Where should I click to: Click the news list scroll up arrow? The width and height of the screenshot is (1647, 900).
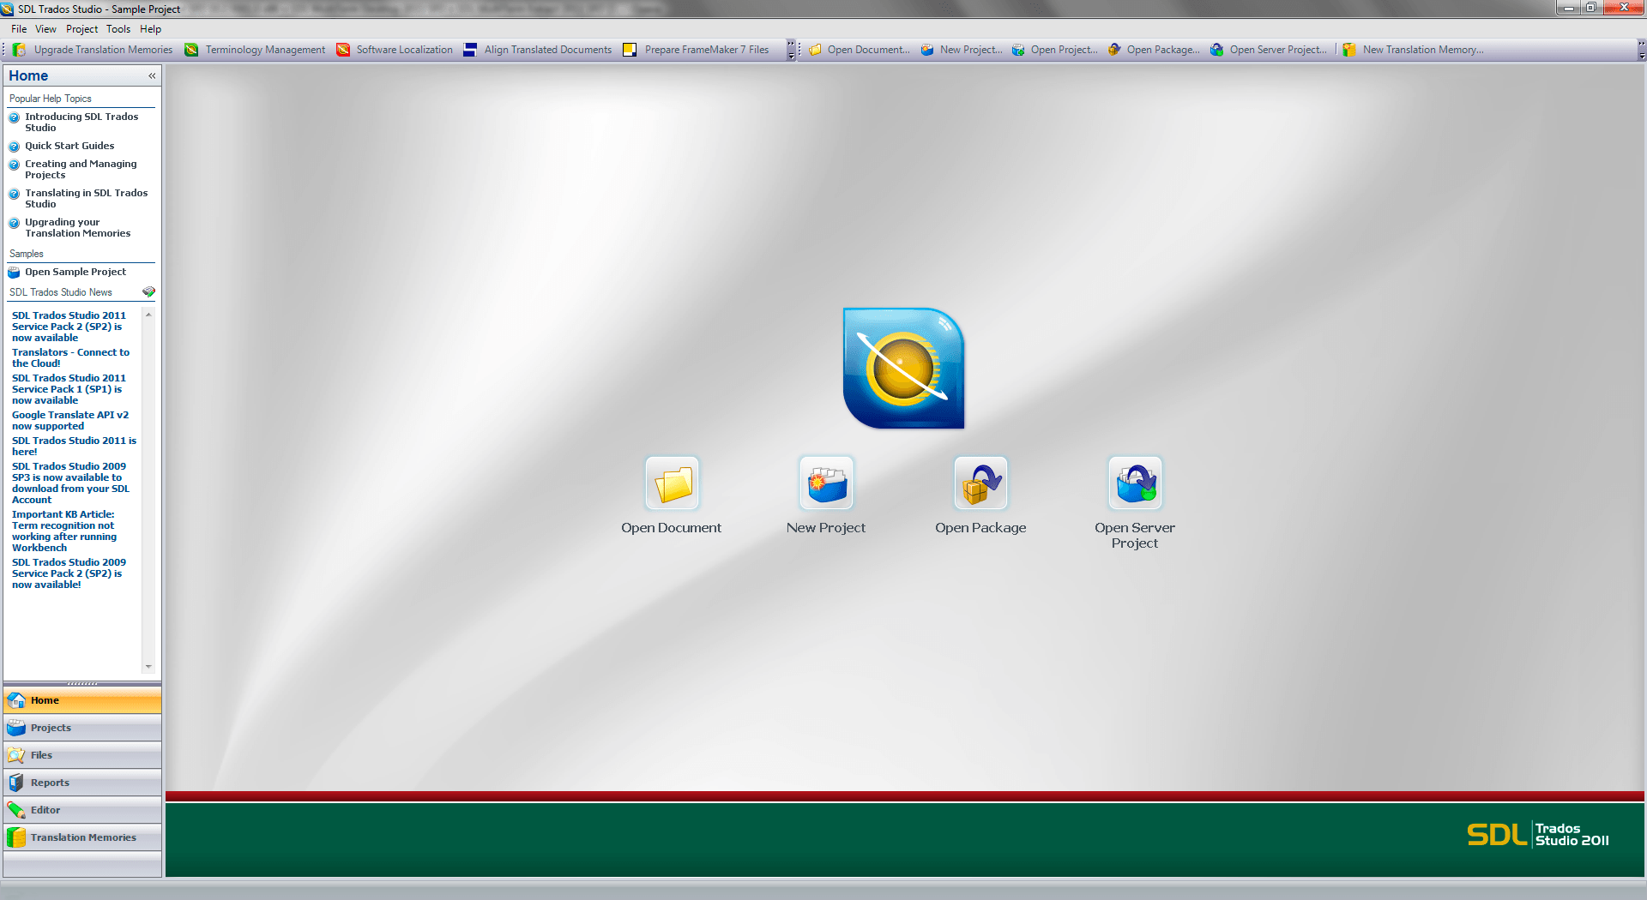coord(148,315)
